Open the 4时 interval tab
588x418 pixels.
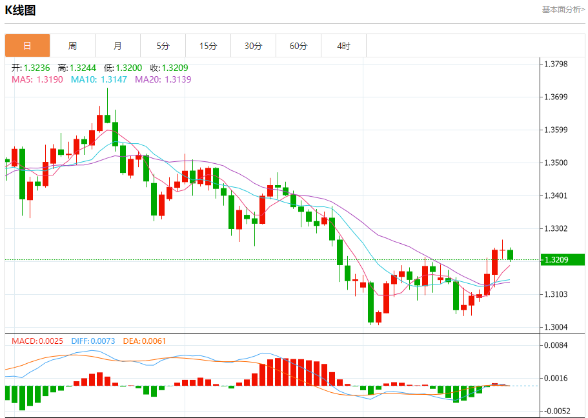click(x=343, y=46)
